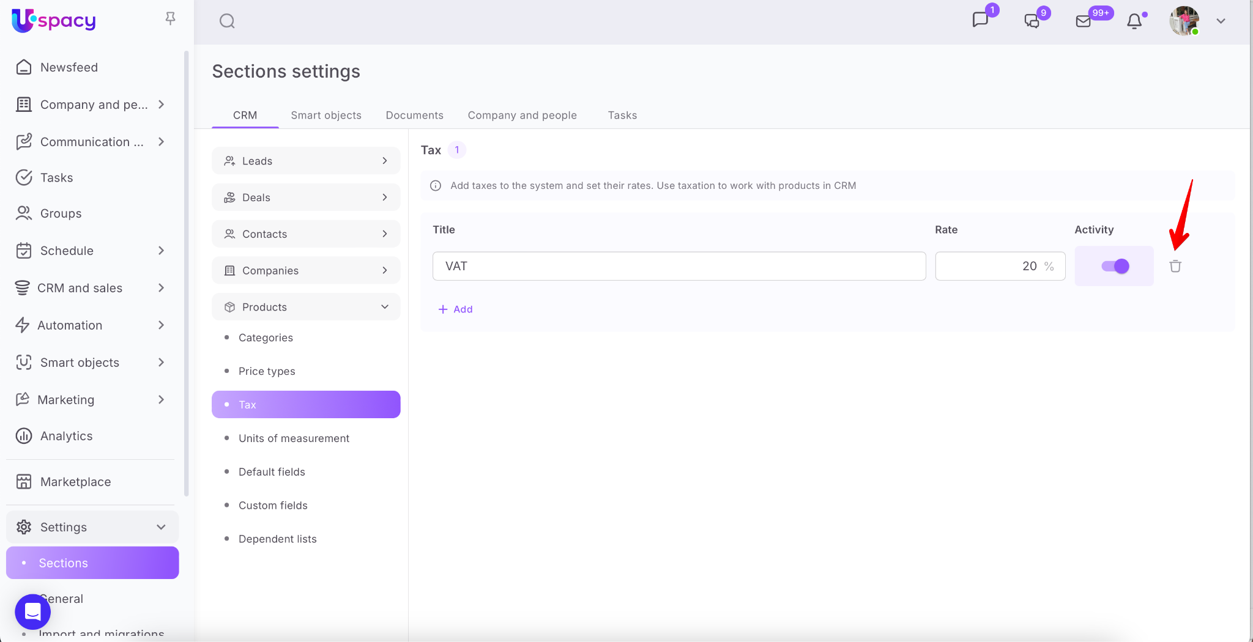This screenshot has height=642, width=1253.
Task: Pin the sidebar with pin icon
Action: tap(170, 19)
